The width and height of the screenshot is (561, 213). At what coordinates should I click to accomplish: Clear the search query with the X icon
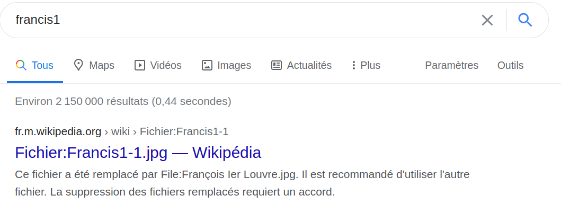[x=487, y=20]
